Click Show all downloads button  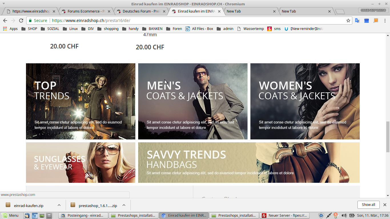[368, 205]
